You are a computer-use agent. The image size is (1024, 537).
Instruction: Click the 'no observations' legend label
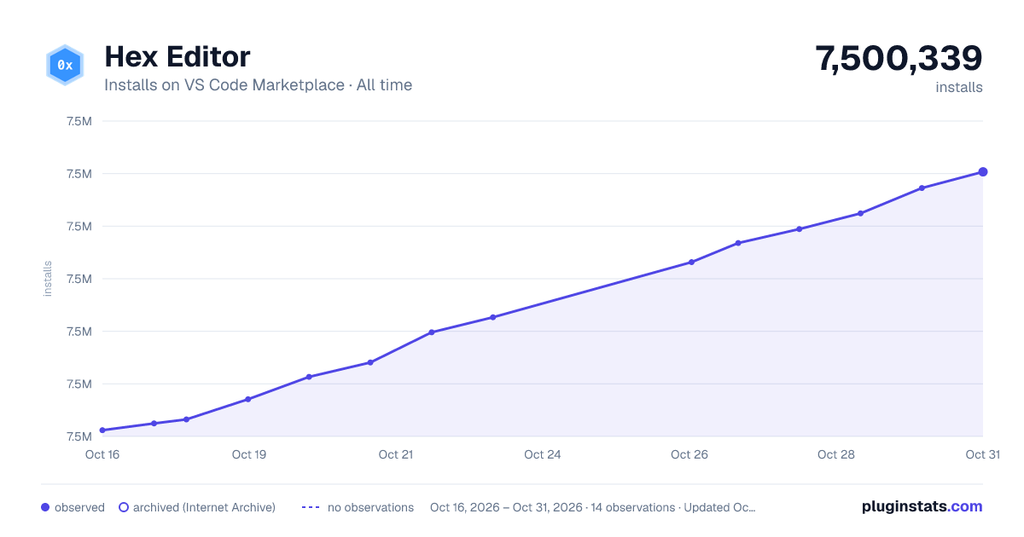coord(370,507)
